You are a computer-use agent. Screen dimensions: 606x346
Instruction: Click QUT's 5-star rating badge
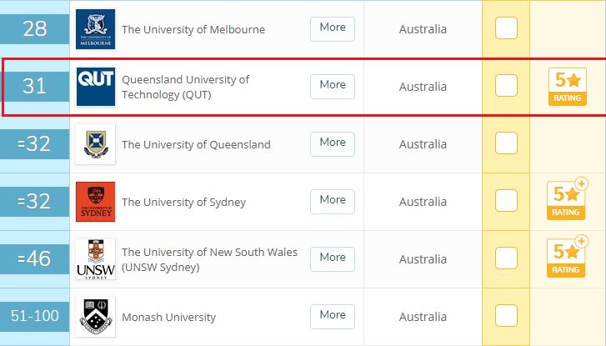[568, 87]
